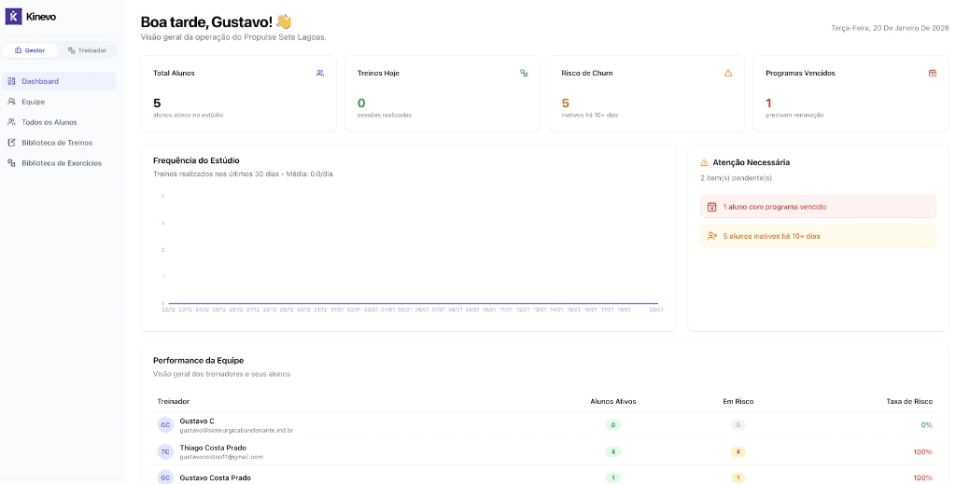Click the Kinevo logo icon
This screenshot has width=956, height=484.
pyautogui.click(x=13, y=17)
